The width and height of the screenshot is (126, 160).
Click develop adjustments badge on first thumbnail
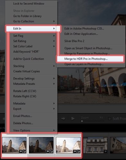click(x=25, y=151)
